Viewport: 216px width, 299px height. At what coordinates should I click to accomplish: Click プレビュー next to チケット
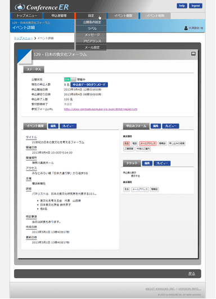(x=162, y=163)
